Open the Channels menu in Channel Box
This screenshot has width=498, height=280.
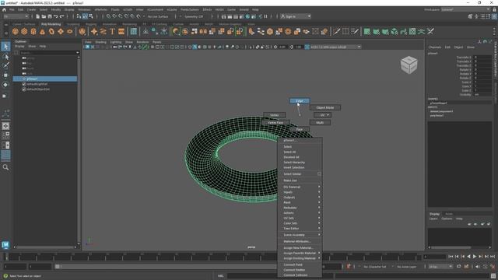tap(435, 47)
